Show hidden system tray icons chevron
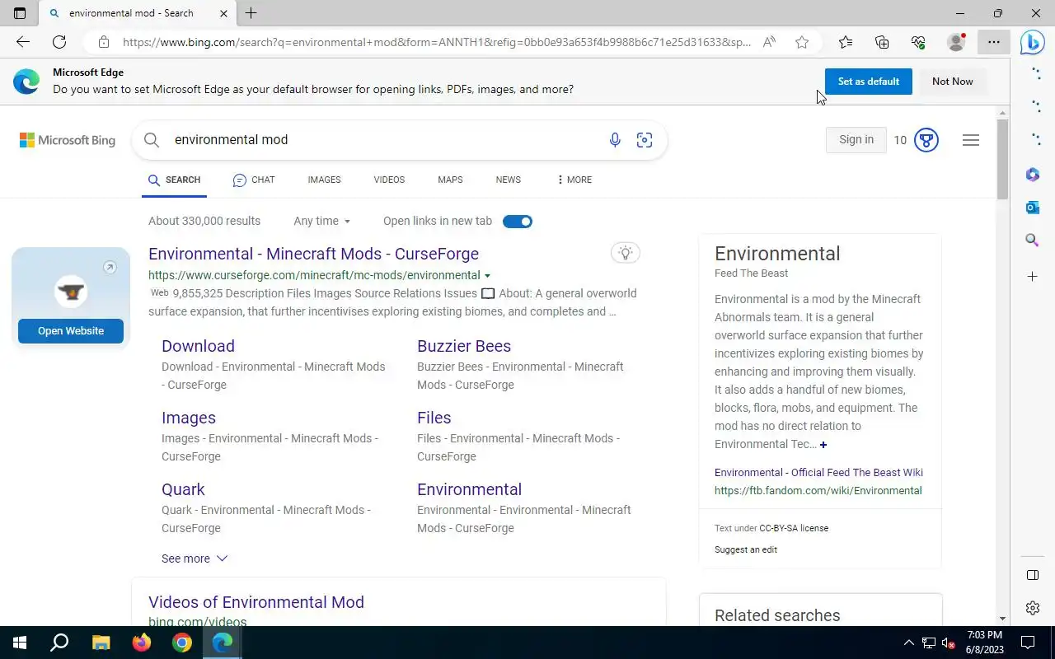This screenshot has width=1055, height=659. (x=909, y=643)
